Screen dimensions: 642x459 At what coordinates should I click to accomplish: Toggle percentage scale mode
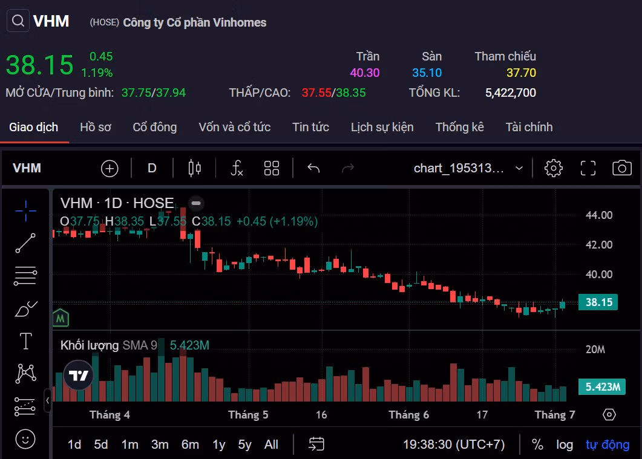pos(537,444)
